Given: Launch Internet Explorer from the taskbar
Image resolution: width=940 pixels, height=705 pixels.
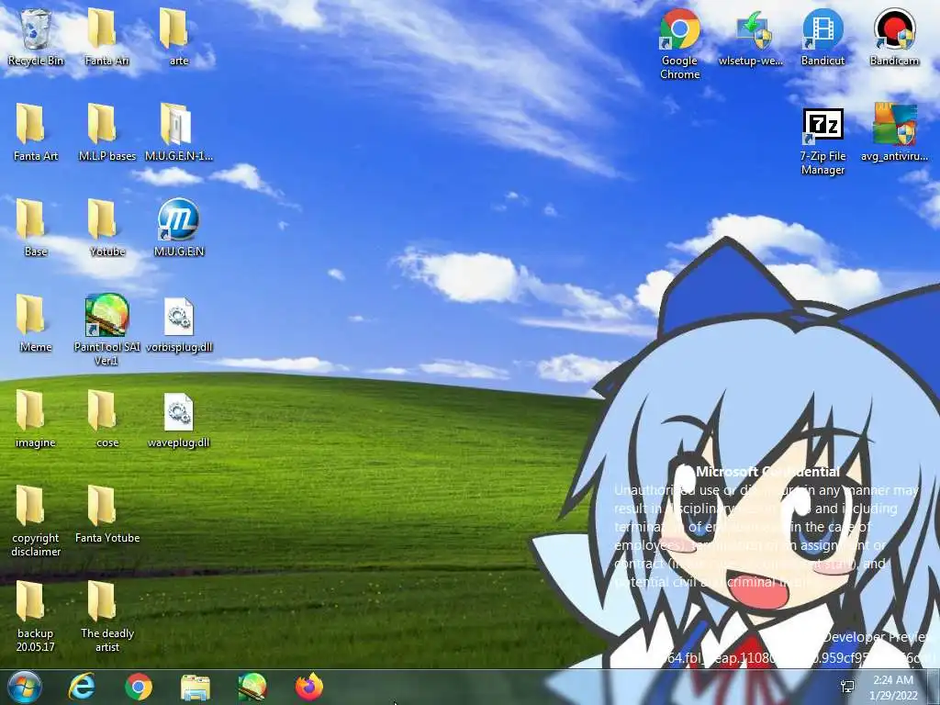Looking at the screenshot, I should click(82, 687).
